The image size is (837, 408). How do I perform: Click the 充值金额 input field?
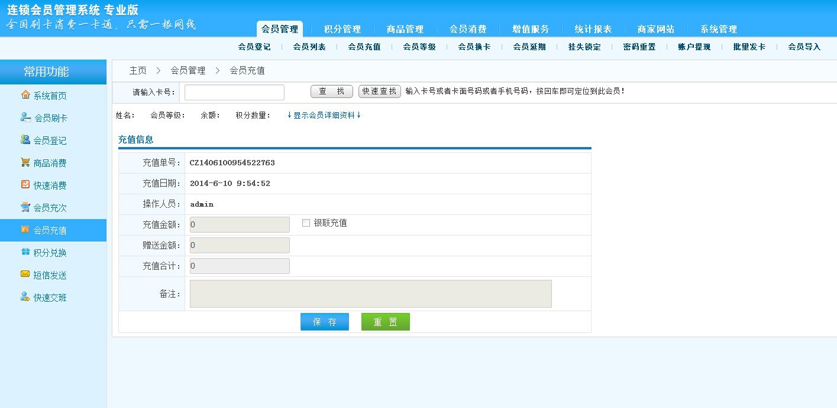coord(240,224)
